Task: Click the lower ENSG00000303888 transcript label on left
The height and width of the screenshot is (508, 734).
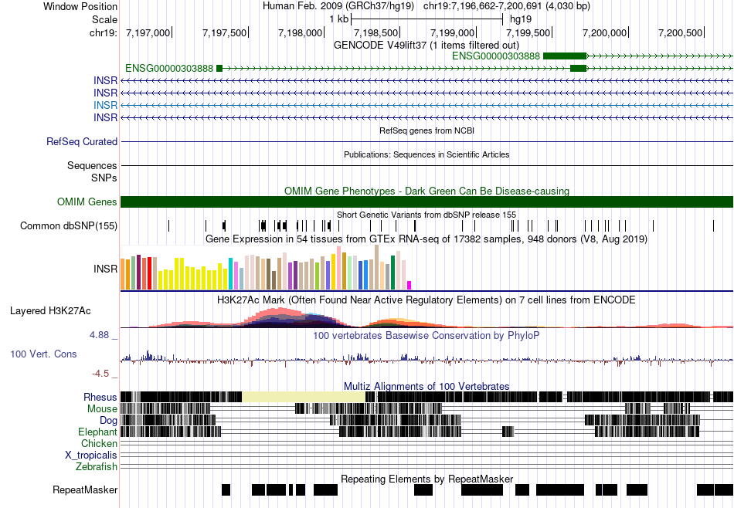Action: 169,68
